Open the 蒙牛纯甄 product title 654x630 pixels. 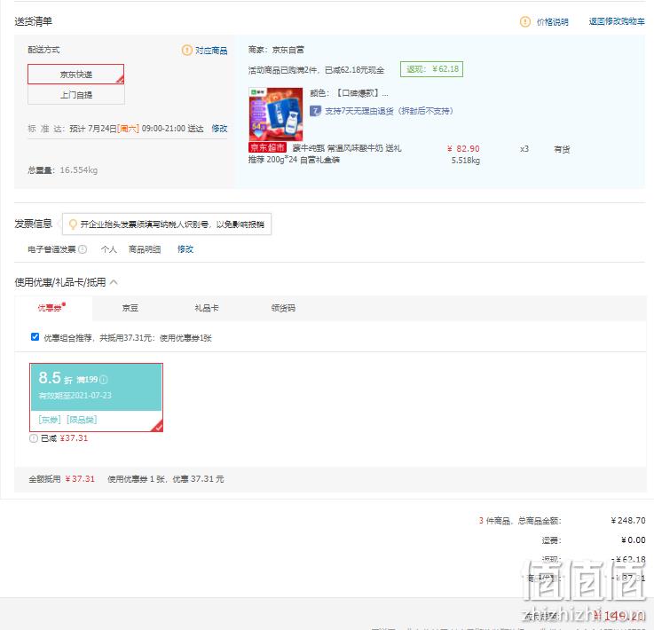coord(325,154)
